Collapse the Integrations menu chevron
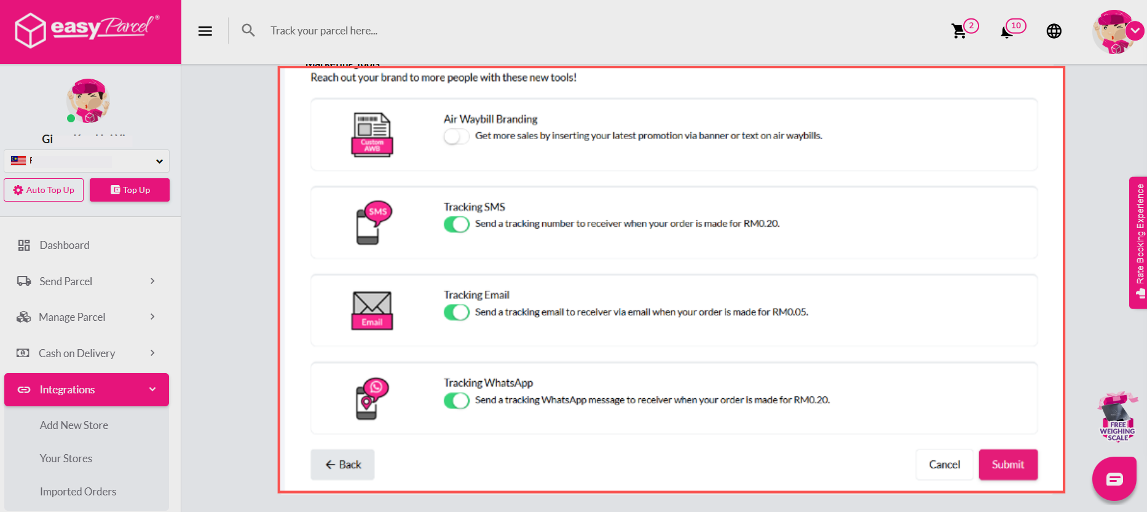 pos(152,389)
